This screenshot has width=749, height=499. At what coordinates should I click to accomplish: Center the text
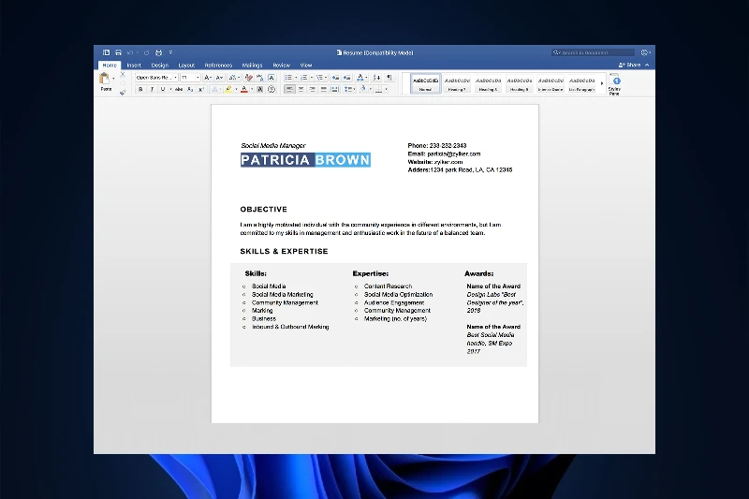pos(301,89)
